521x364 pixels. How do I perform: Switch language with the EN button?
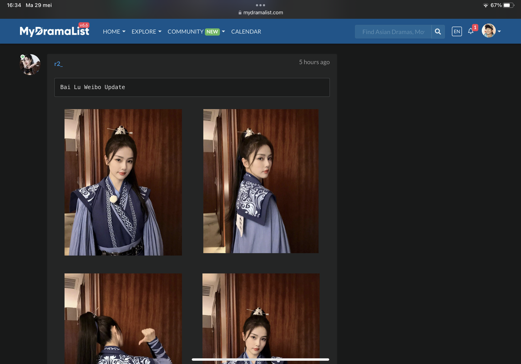457,31
